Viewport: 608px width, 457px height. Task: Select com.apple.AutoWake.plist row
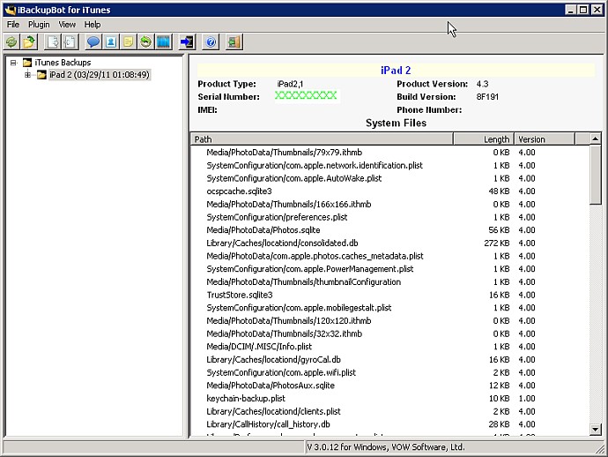point(389,178)
